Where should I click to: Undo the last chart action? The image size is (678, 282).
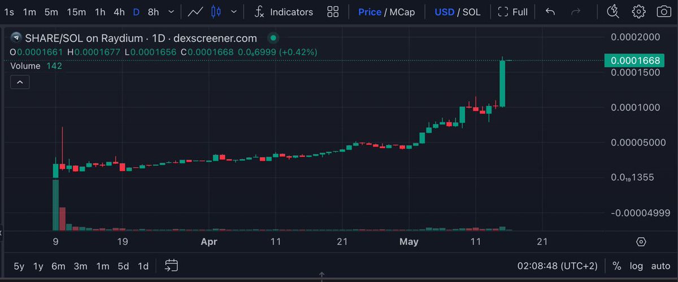click(550, 12)
